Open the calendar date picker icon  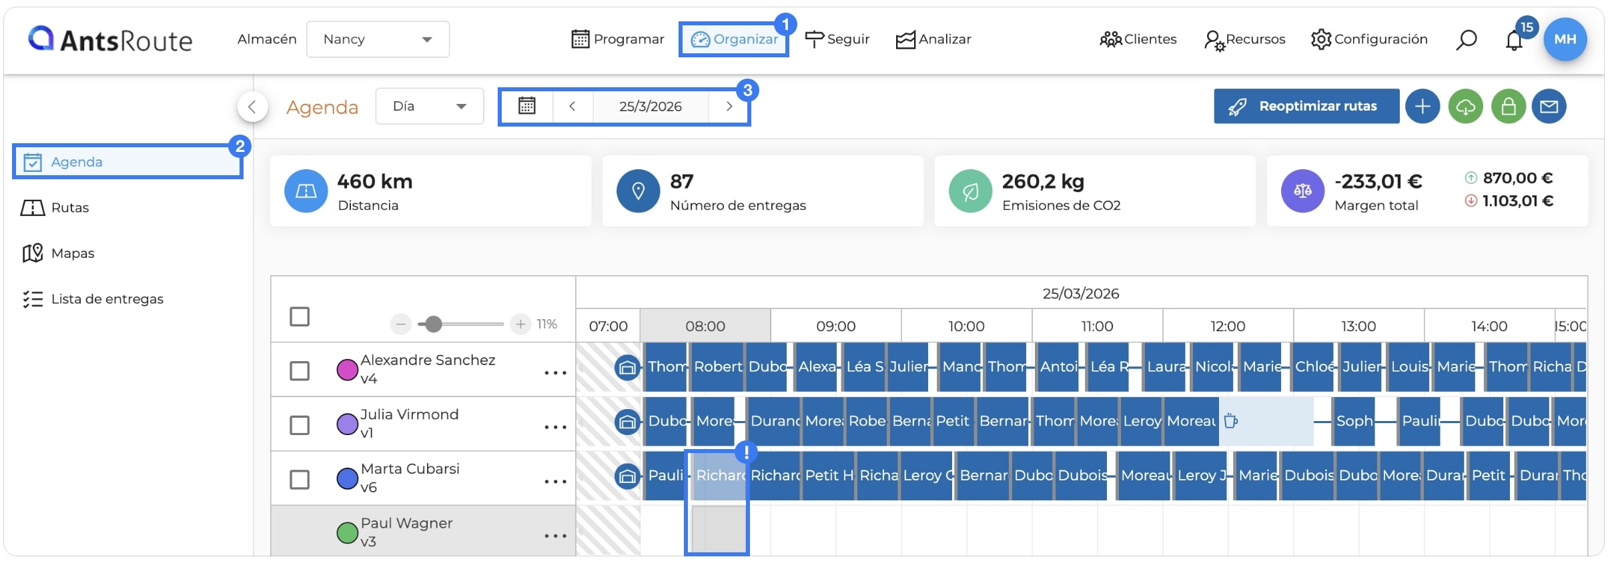click(527, 106)
